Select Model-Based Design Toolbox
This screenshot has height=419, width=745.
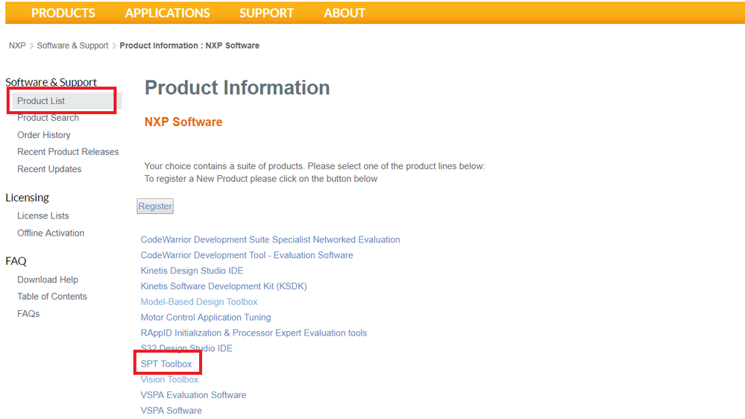pyautogui.click(x=199, y=302)
